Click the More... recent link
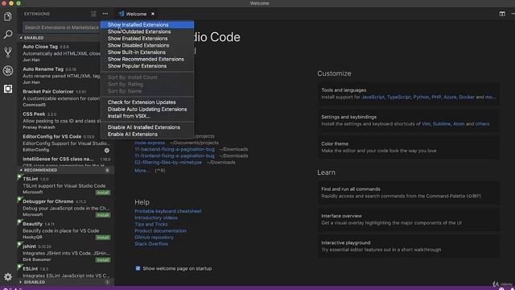This screenshot has width=515, height=290. [142, 171]
